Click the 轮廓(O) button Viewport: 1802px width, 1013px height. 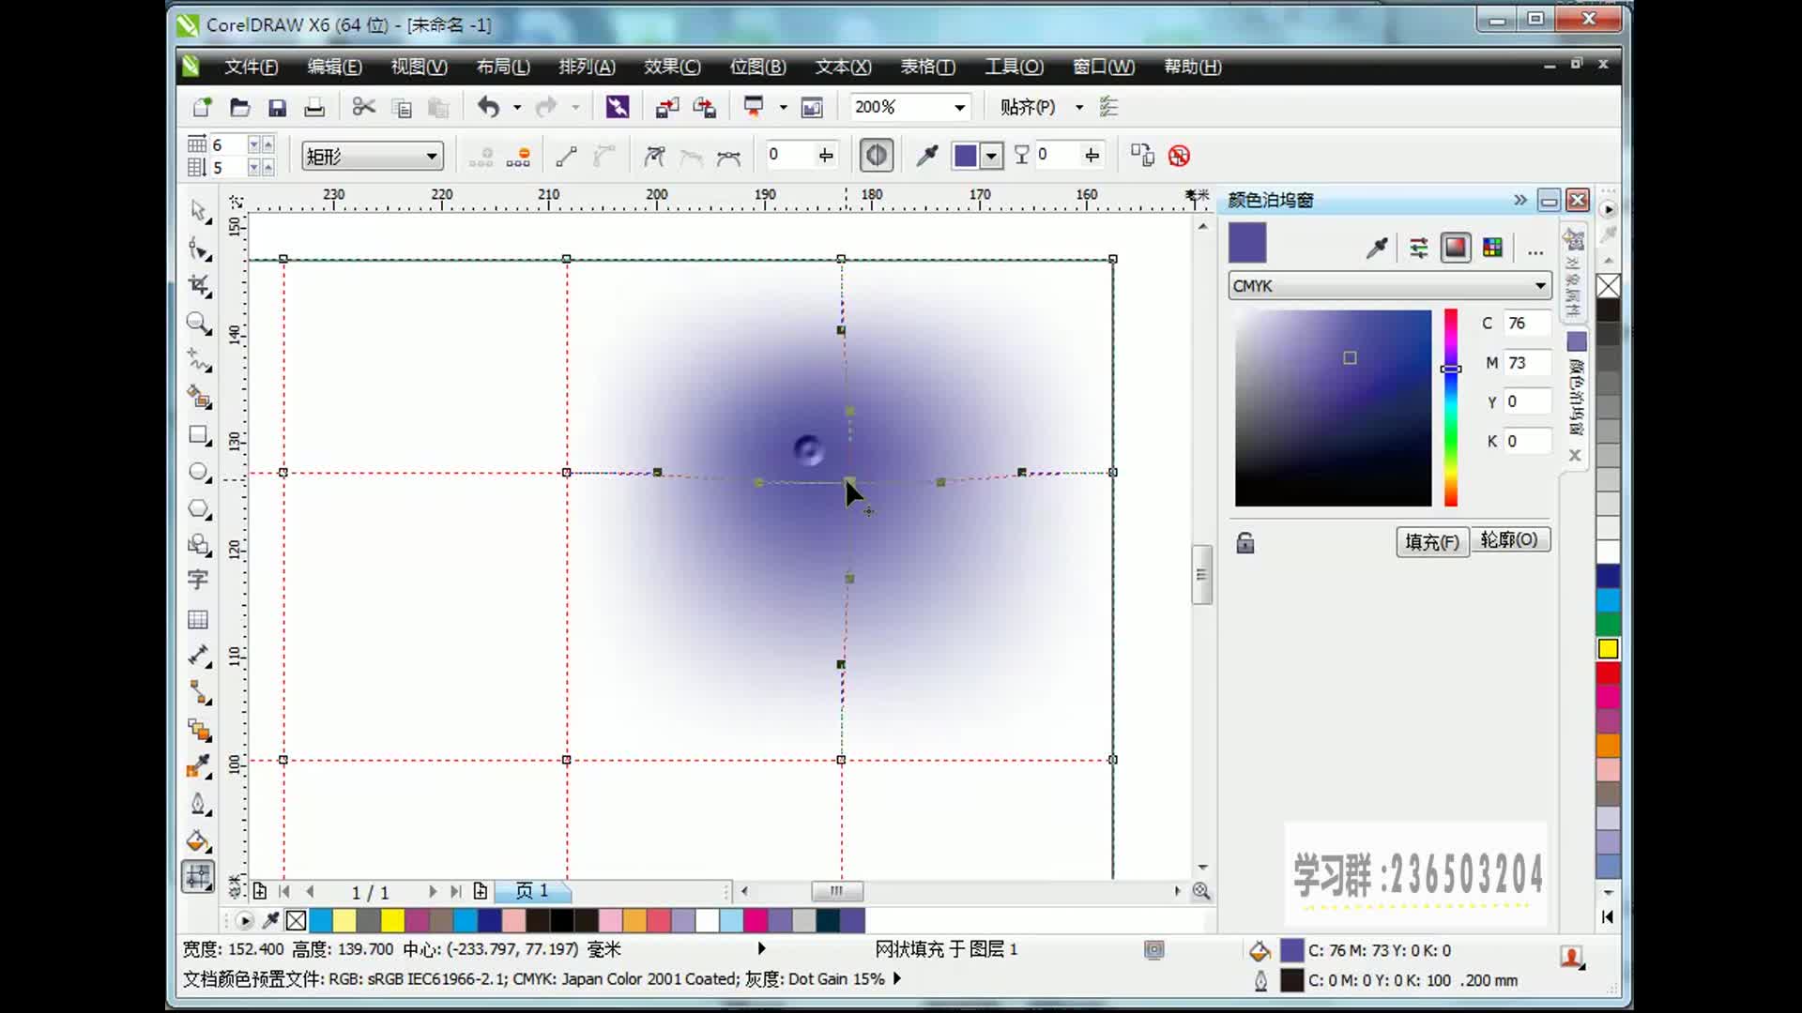click(1512, 540)
